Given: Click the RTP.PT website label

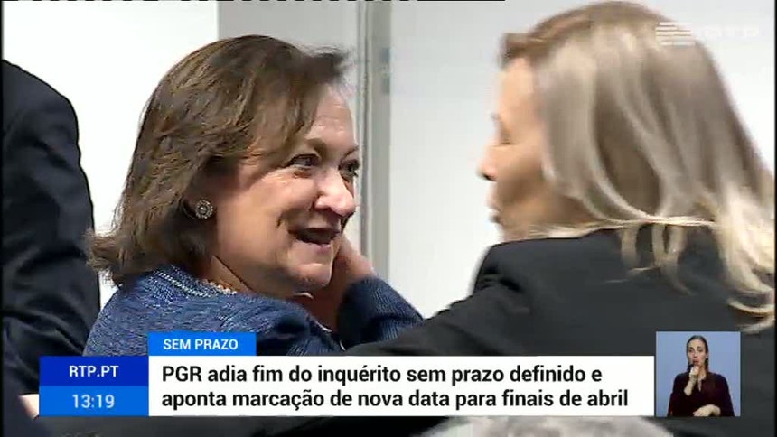Looking at the screenshot, I should point(94,371).
